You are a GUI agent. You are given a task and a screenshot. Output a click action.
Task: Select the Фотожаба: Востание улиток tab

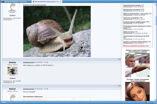coord(47,2)
